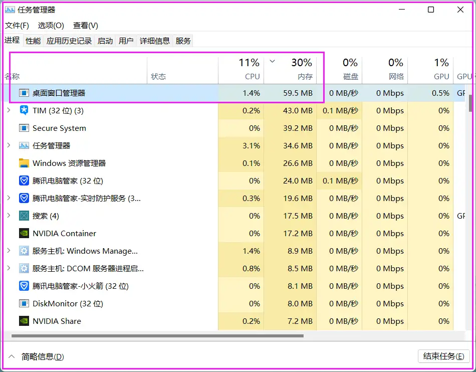Click the horizontal scrollbar thumb

point(157,336)
